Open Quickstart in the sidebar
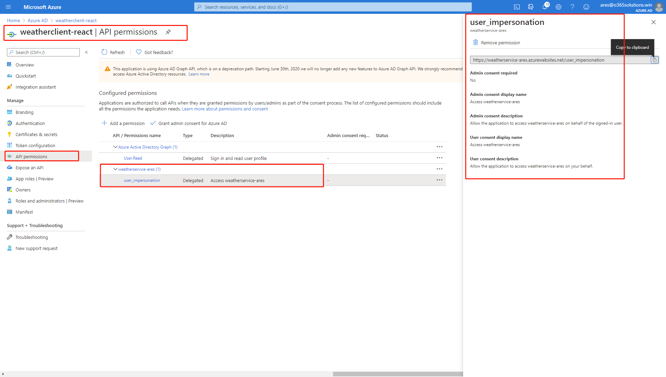The width and height of the screenshot is (666, 377). 26,76
